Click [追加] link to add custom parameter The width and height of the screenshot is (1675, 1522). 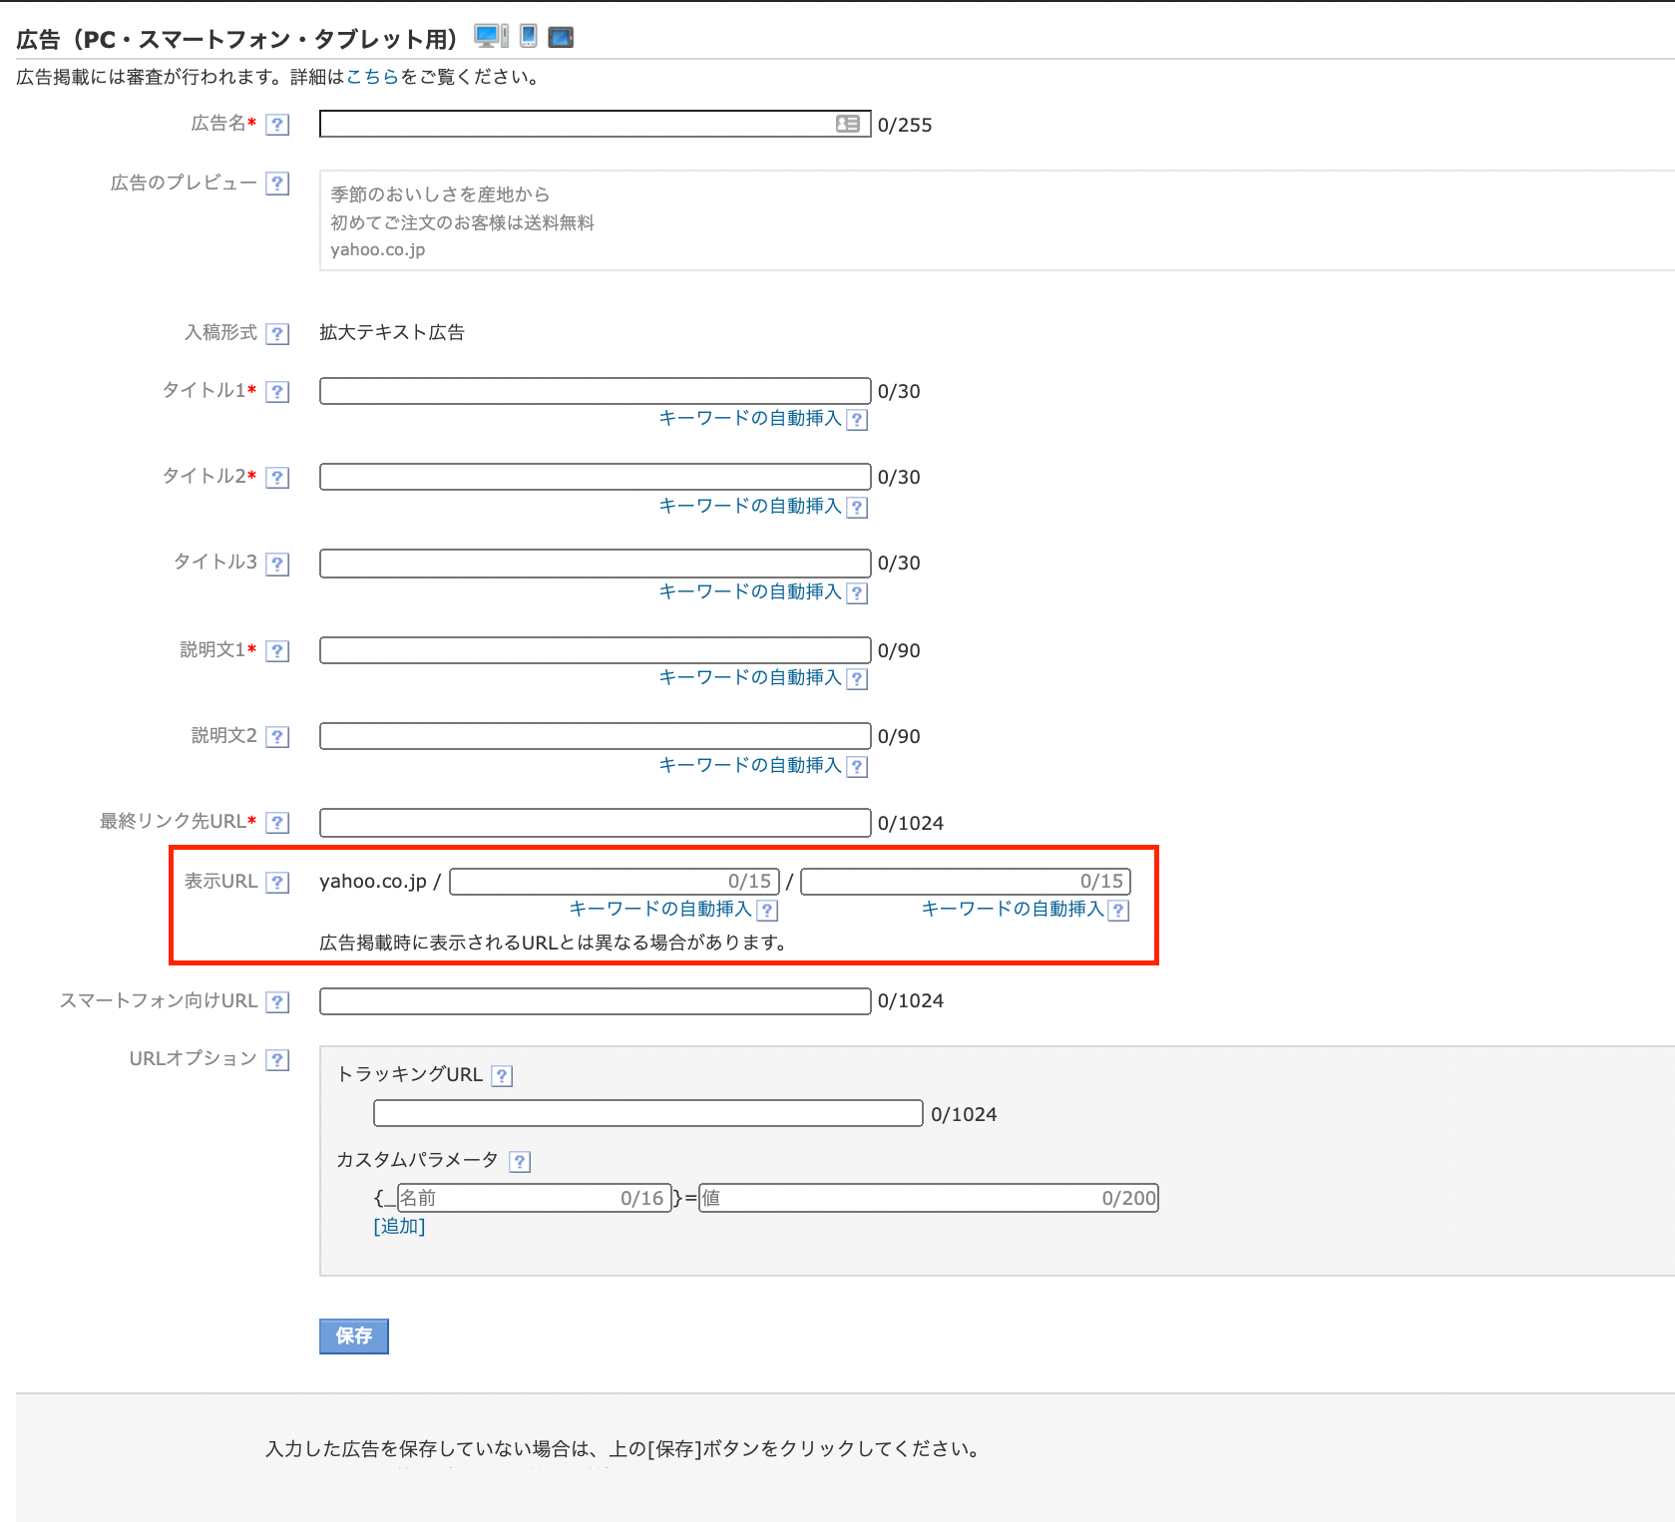[399, 1226]
